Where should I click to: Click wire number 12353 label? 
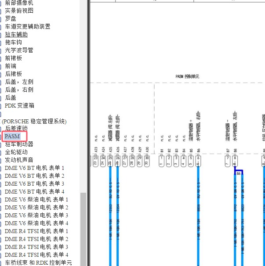[110, 208]
